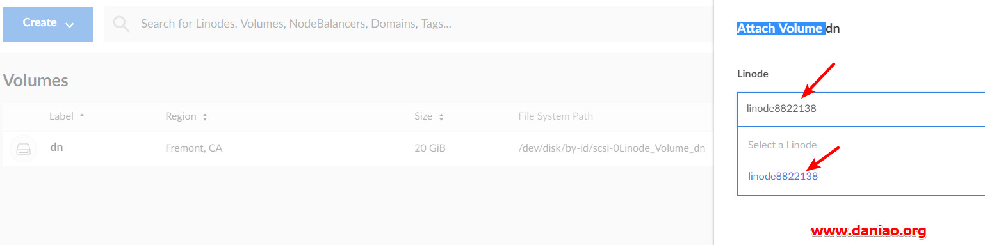985x245 pixels.
Task: Open the dn volume label
Action: pyautogui.click(x=56, y=147)
